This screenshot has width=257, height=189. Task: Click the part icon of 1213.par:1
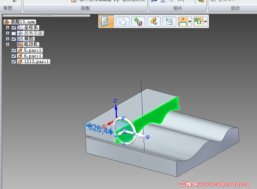tap(20, 62)
